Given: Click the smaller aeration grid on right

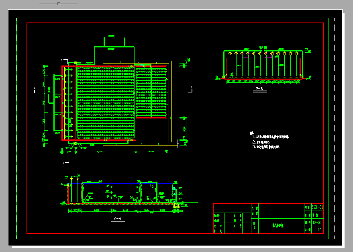Looking at the screenshot, I should pyautogui.click(x=151, y=92).
